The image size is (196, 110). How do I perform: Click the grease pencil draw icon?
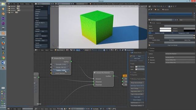[131, 56]
